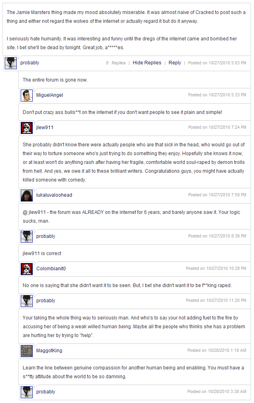The image size is (254, 403).
Task: Click the probably username on the 5:03 PM comment
Action: coord(30,63)
